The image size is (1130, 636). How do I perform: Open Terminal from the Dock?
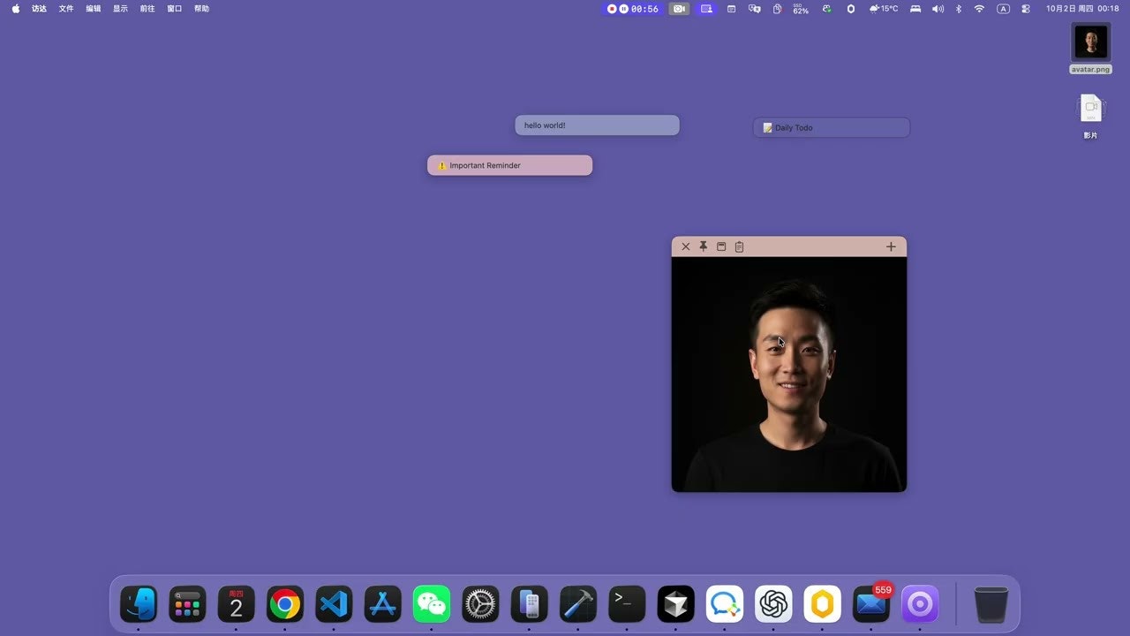627,604
